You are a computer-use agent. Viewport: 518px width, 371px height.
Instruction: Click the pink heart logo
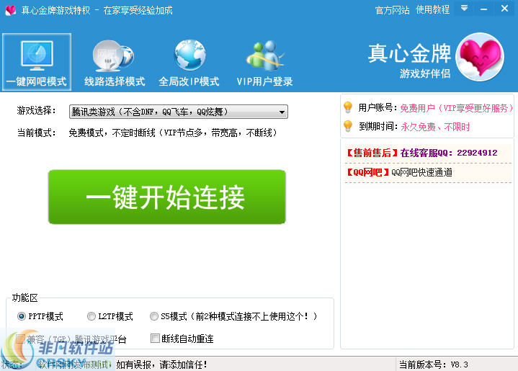[x=481, y=57]
